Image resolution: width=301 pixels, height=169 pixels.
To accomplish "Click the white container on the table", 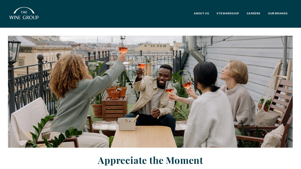I will (127, 124).
